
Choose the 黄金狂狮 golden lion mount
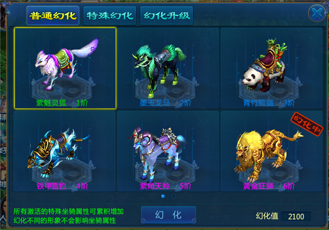point(271,151)
